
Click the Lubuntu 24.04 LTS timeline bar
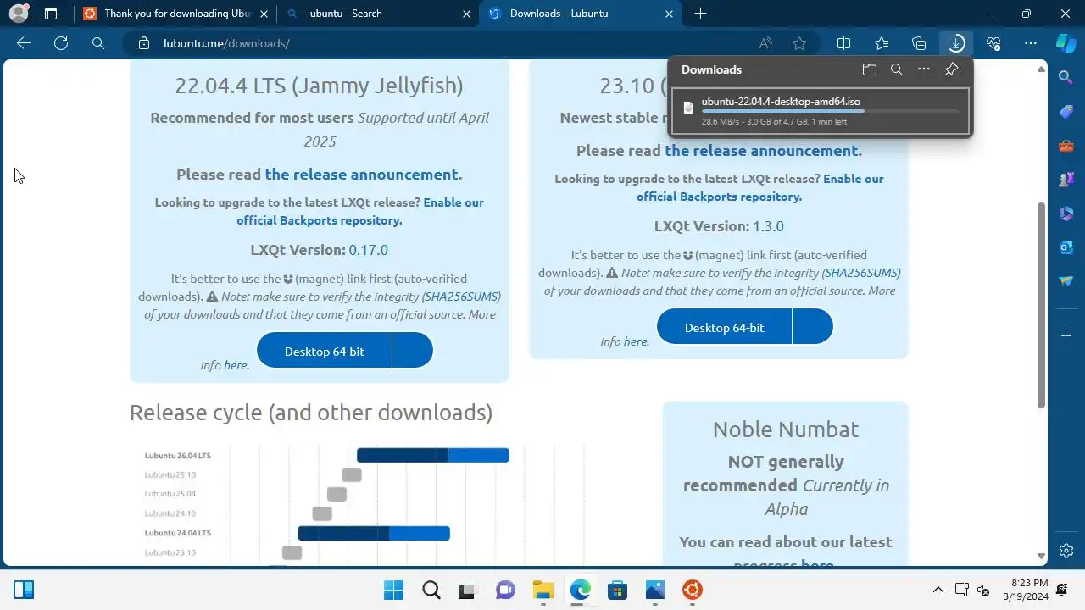tap(374, 533)
